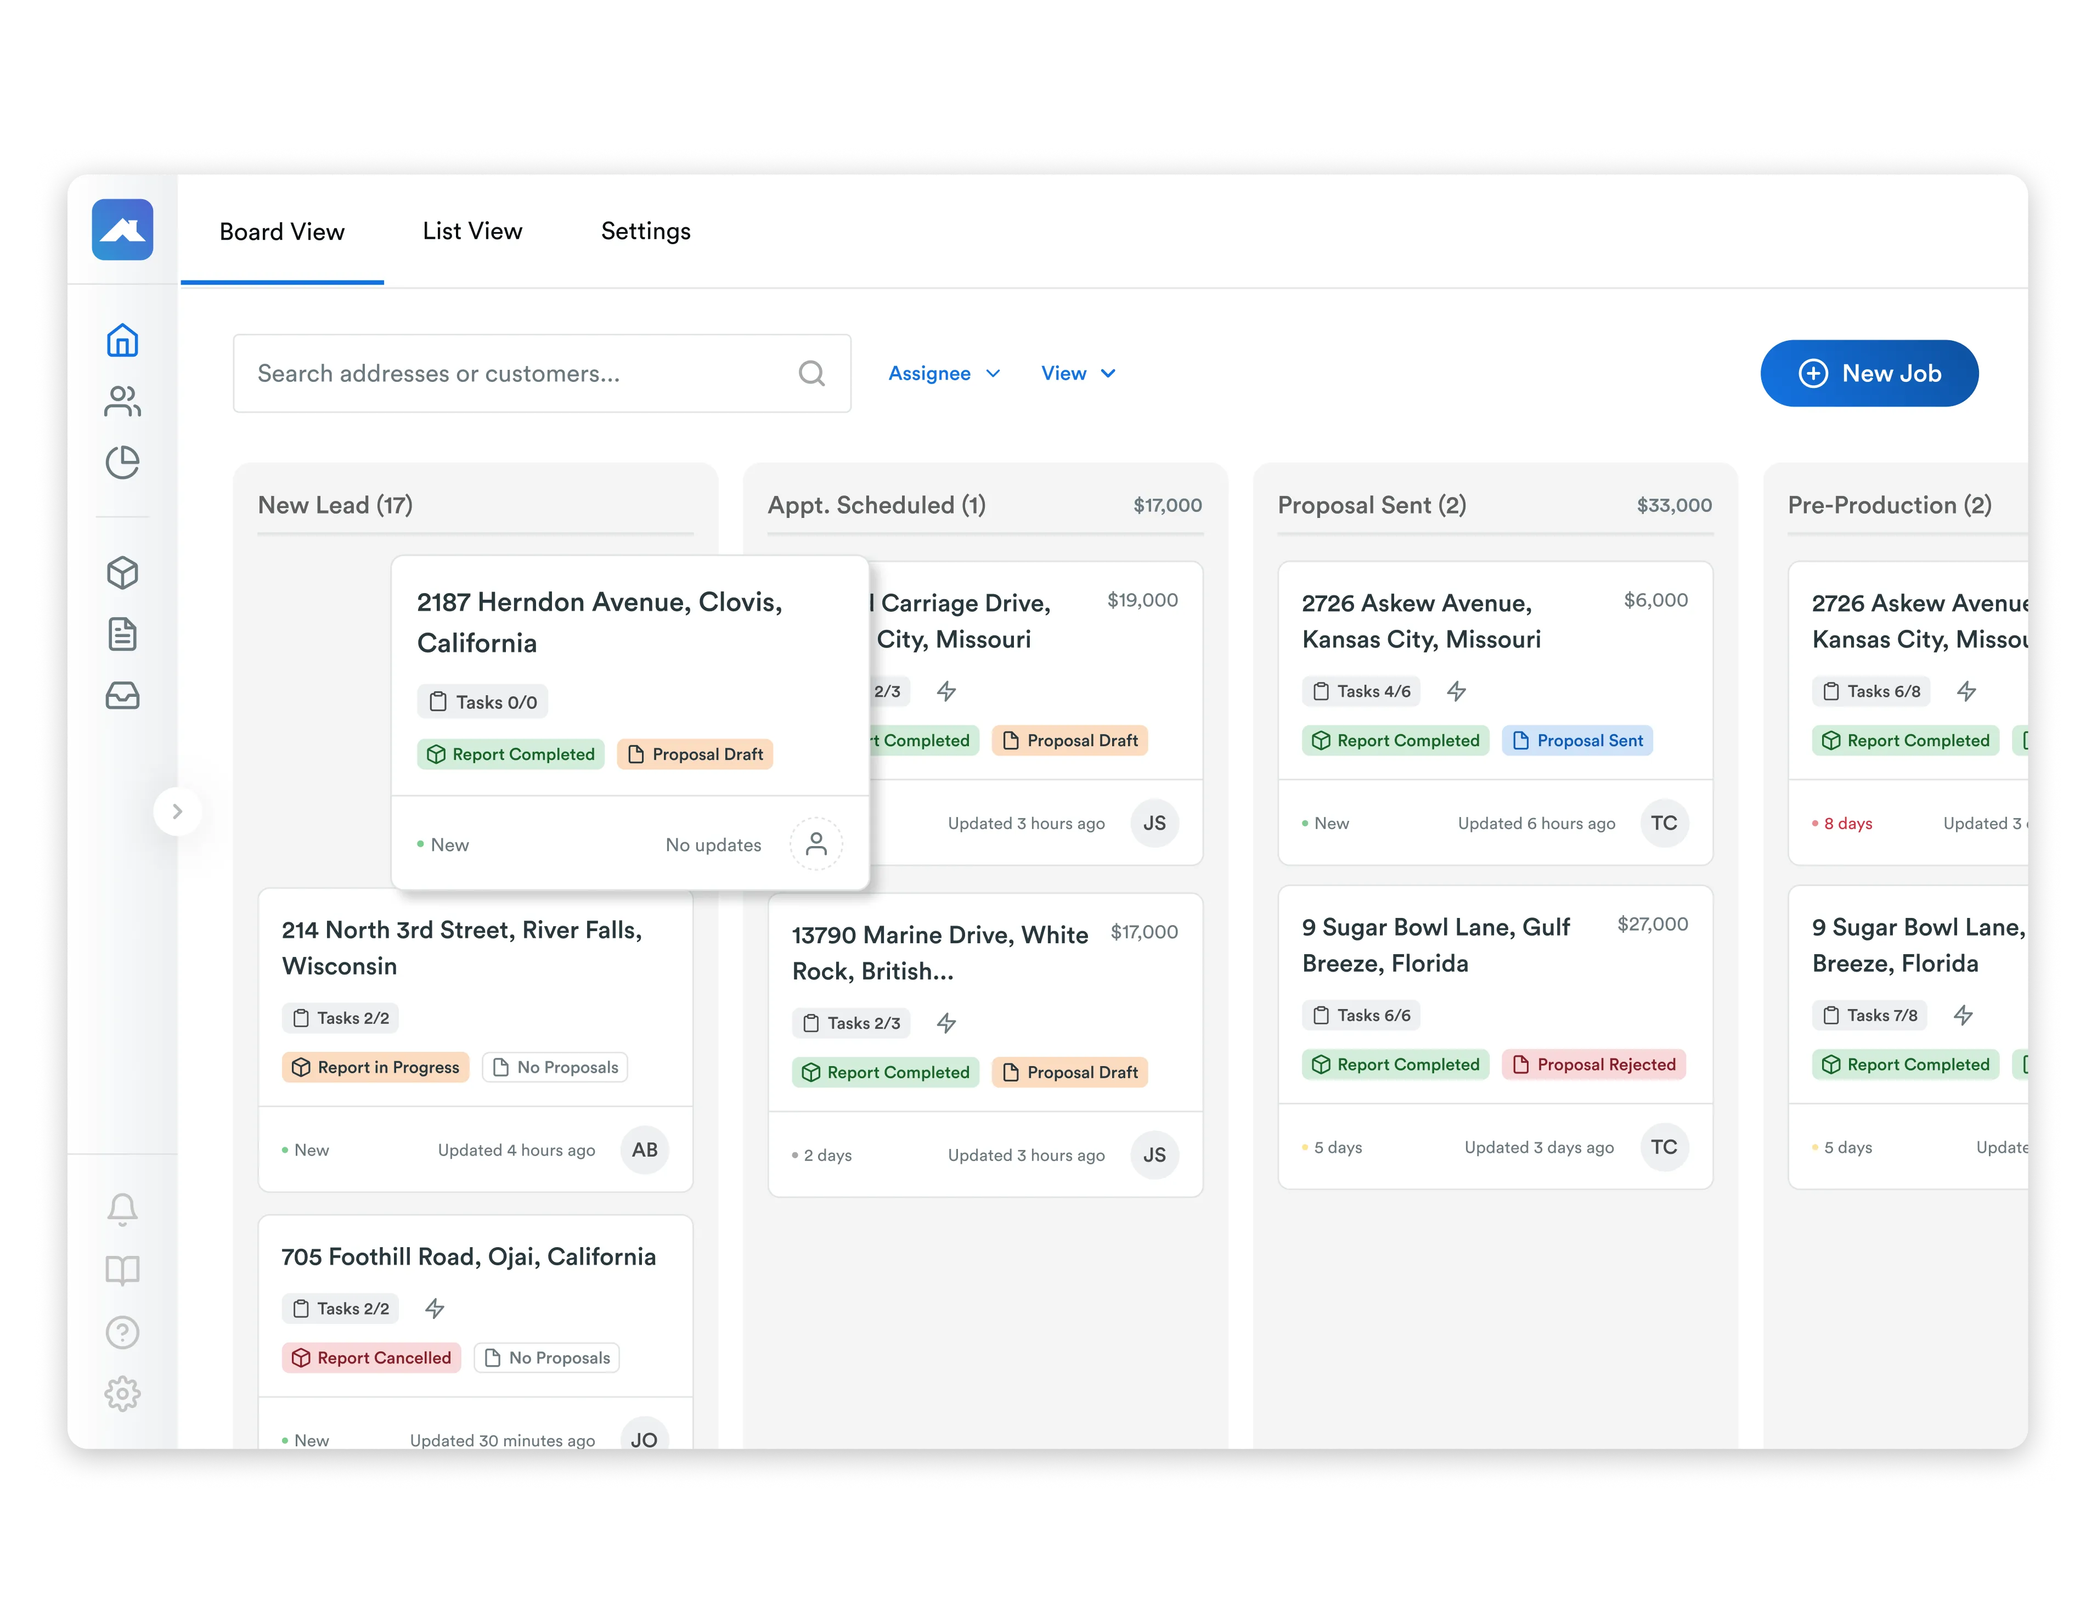Open the Settings tab
This screenshot has width=2097, height=1623.
[x=645, y=232]
